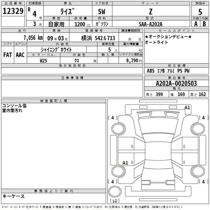Select the front-left tire [4] rating
Viewport: 210px width, 210px height.
point(113,118)
